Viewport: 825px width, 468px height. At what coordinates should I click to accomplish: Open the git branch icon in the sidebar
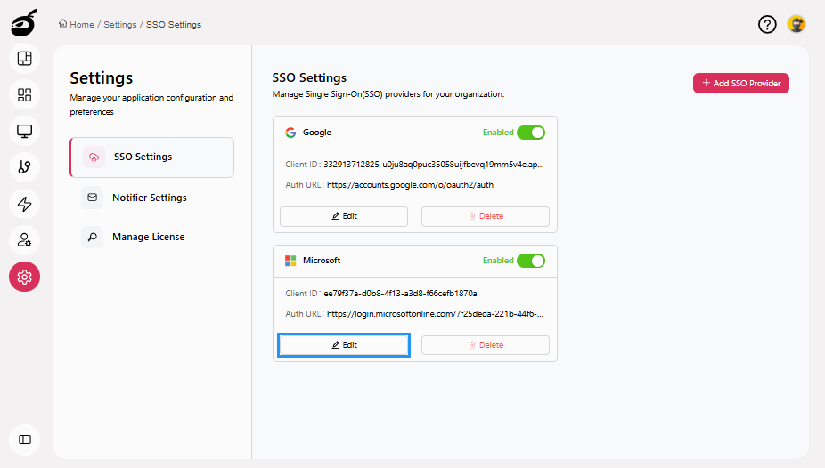pyautogui.click(x=24, y=167)
